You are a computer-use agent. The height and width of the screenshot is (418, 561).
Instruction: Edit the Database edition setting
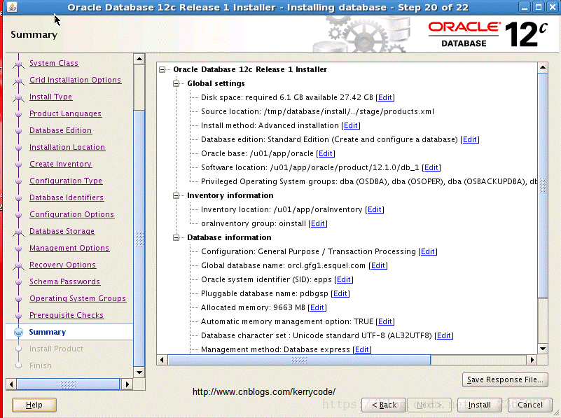tap(470, 139)
